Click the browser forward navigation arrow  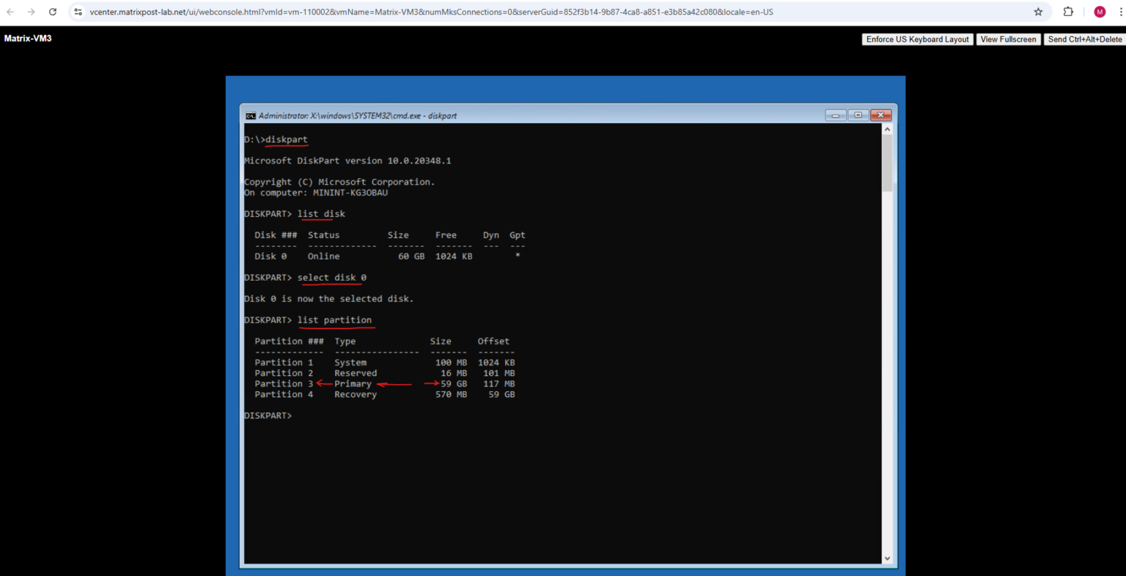coord(32,12)
